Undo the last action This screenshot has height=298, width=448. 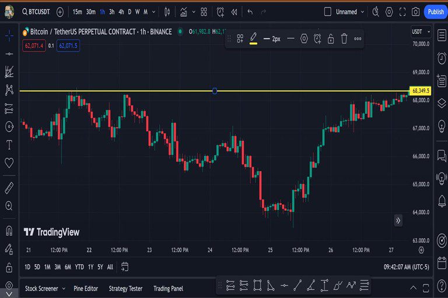[x=250, y=12]
